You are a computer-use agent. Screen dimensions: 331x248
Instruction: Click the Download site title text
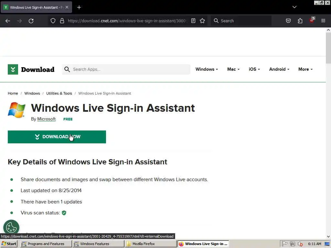pyautogui.click(x=37, y=69)
